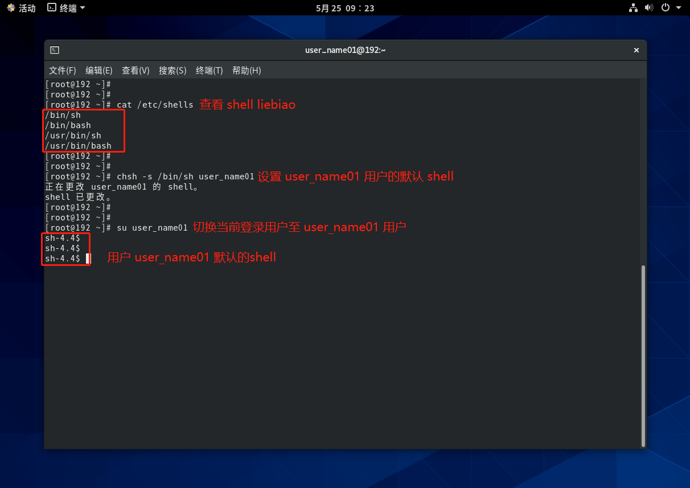
Task: Click the user_name01@192:~ window title
Action: tap(345, 50)
